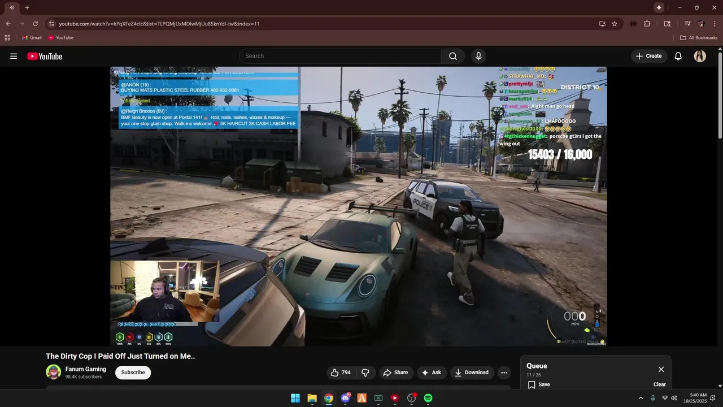Viewport: 723px width, 407px height.
Task: Open Discord from the taskbar
Action: click(x=345, y=398)
